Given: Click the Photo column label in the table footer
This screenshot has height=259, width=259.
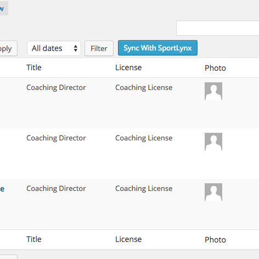Looking at the screenshot, I should click(x=215, y=240).
